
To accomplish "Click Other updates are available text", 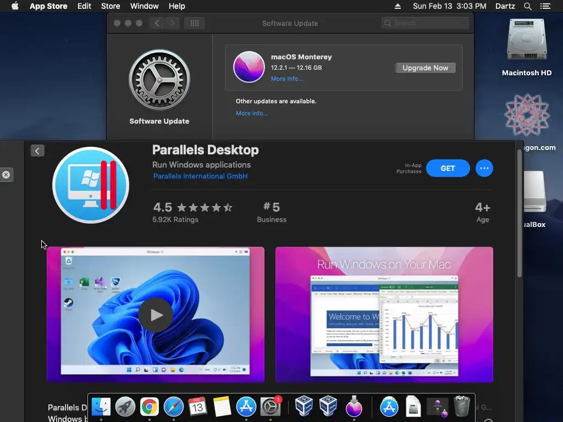I will [x=276, y=101].
